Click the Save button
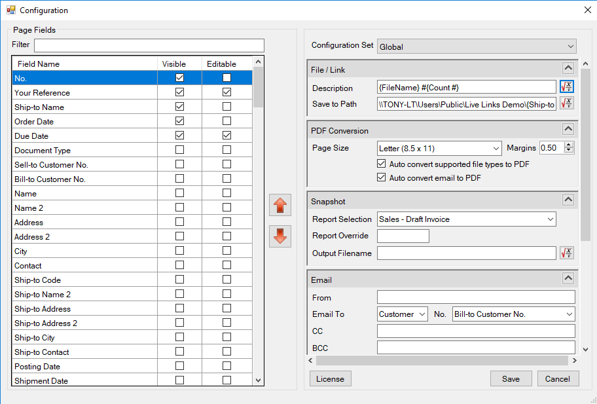597x404 pixels. pos(511,378)
